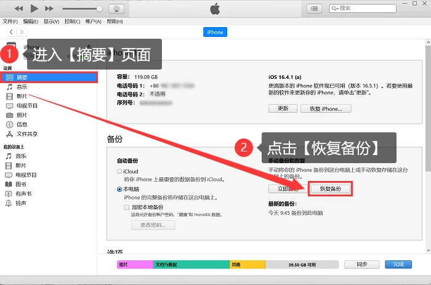Viewport: 431px width, 285px height.
Task: Open the 帐户(A) menu
Action: 94,22
